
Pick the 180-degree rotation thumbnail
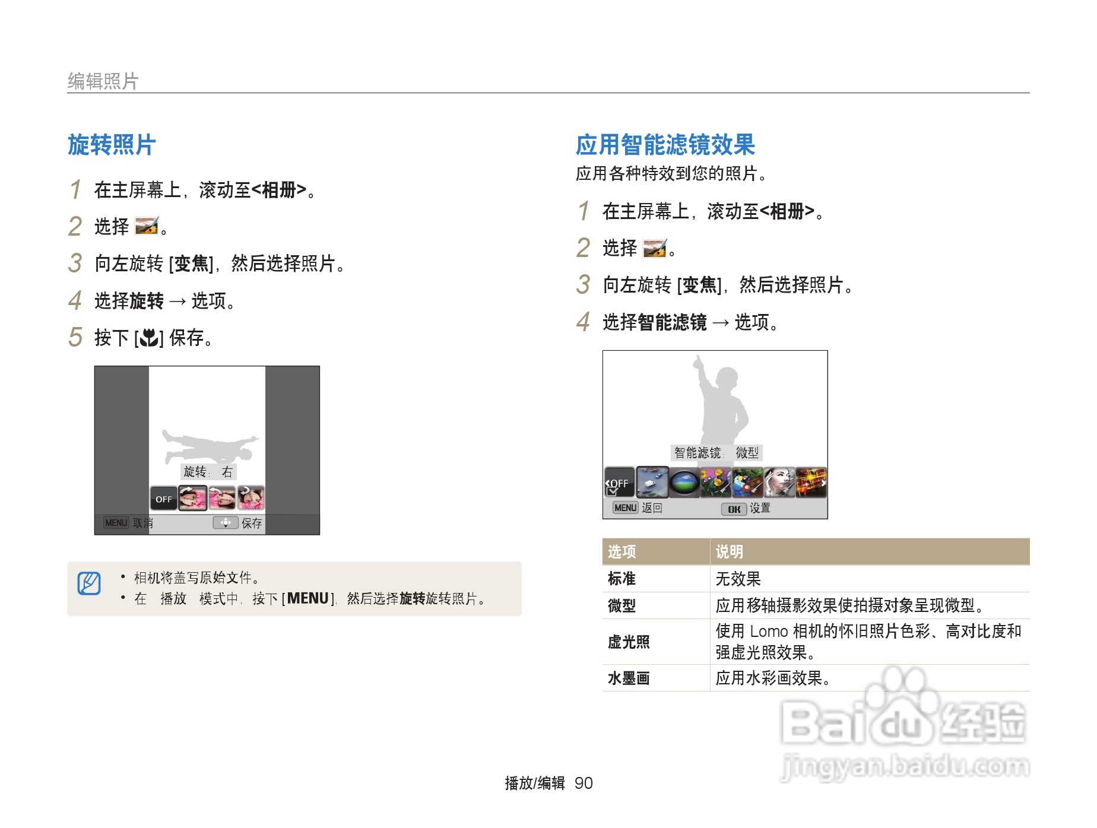251,499
